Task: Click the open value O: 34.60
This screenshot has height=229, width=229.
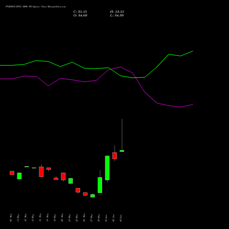Action: click(x=80, y=16)
